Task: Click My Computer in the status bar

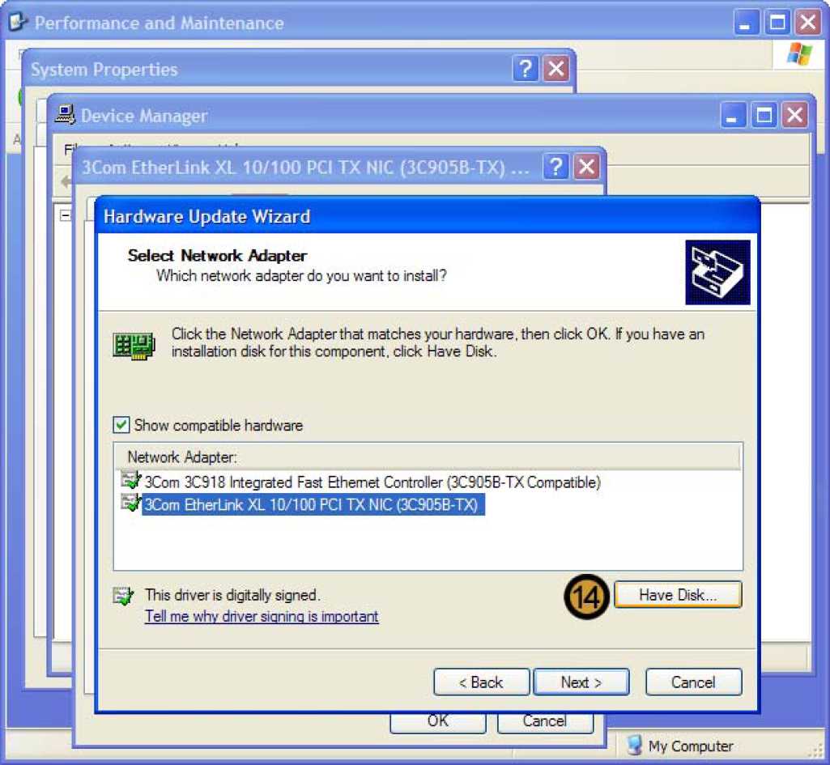Action: pos(680,746)
